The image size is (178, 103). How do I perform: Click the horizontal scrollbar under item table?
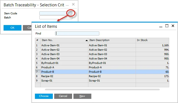(x=102, y=90)
